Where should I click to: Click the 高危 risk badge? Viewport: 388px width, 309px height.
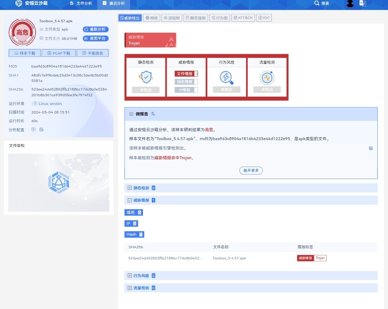tap(22, 32)
